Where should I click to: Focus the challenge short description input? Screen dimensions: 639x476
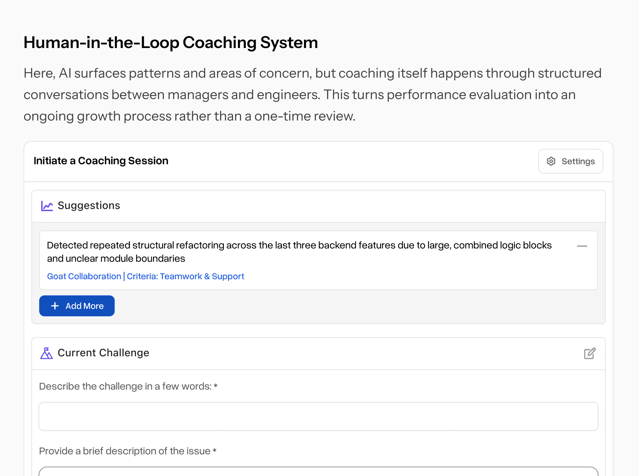(318, 416)
